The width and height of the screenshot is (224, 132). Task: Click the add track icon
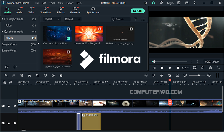(x=4, y=82)
